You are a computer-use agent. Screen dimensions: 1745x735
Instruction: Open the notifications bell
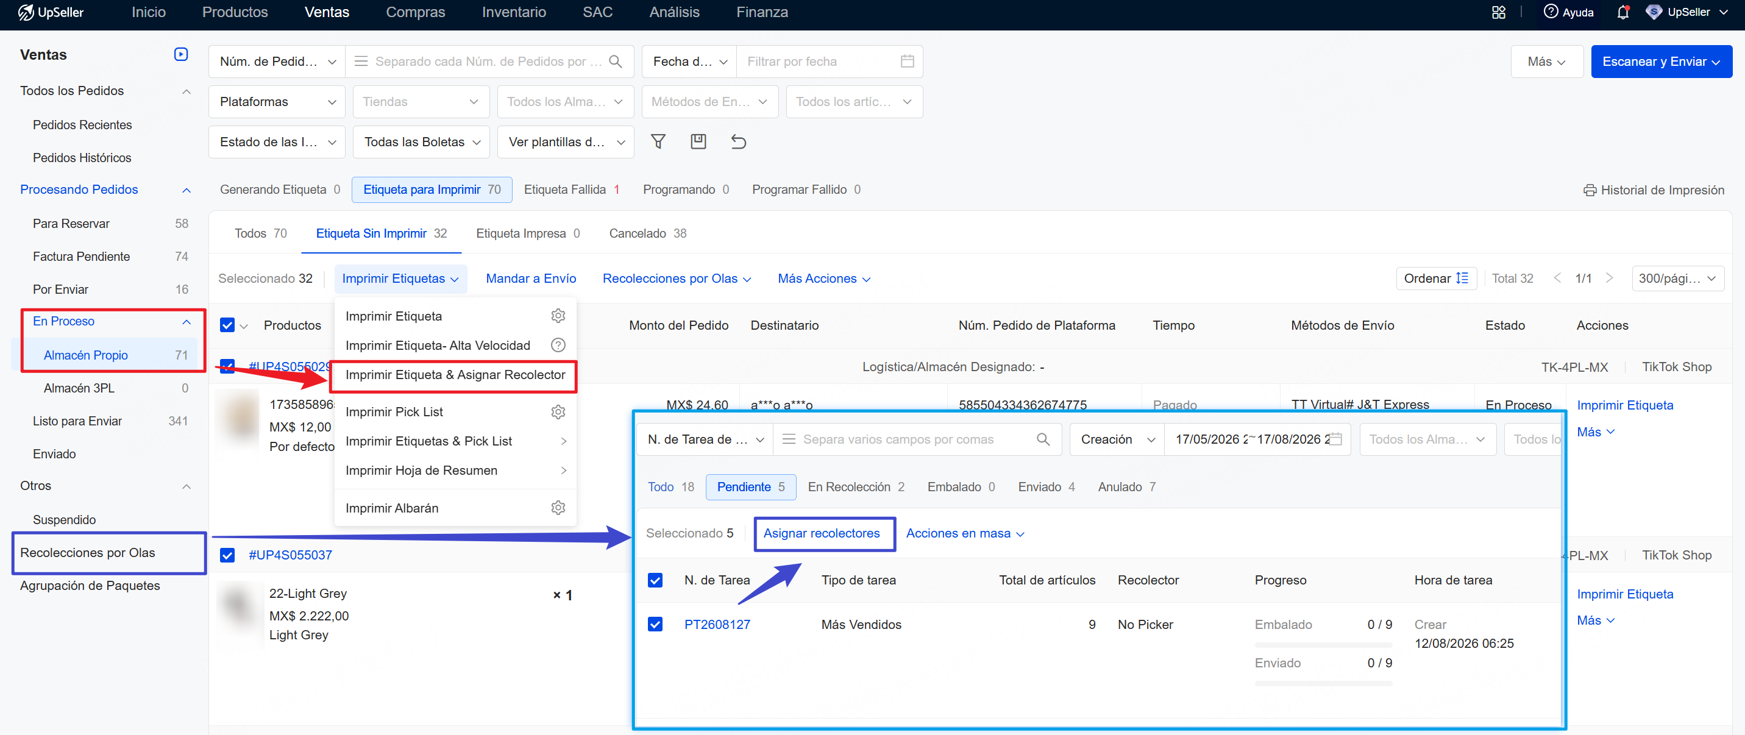coord(1622,12)
